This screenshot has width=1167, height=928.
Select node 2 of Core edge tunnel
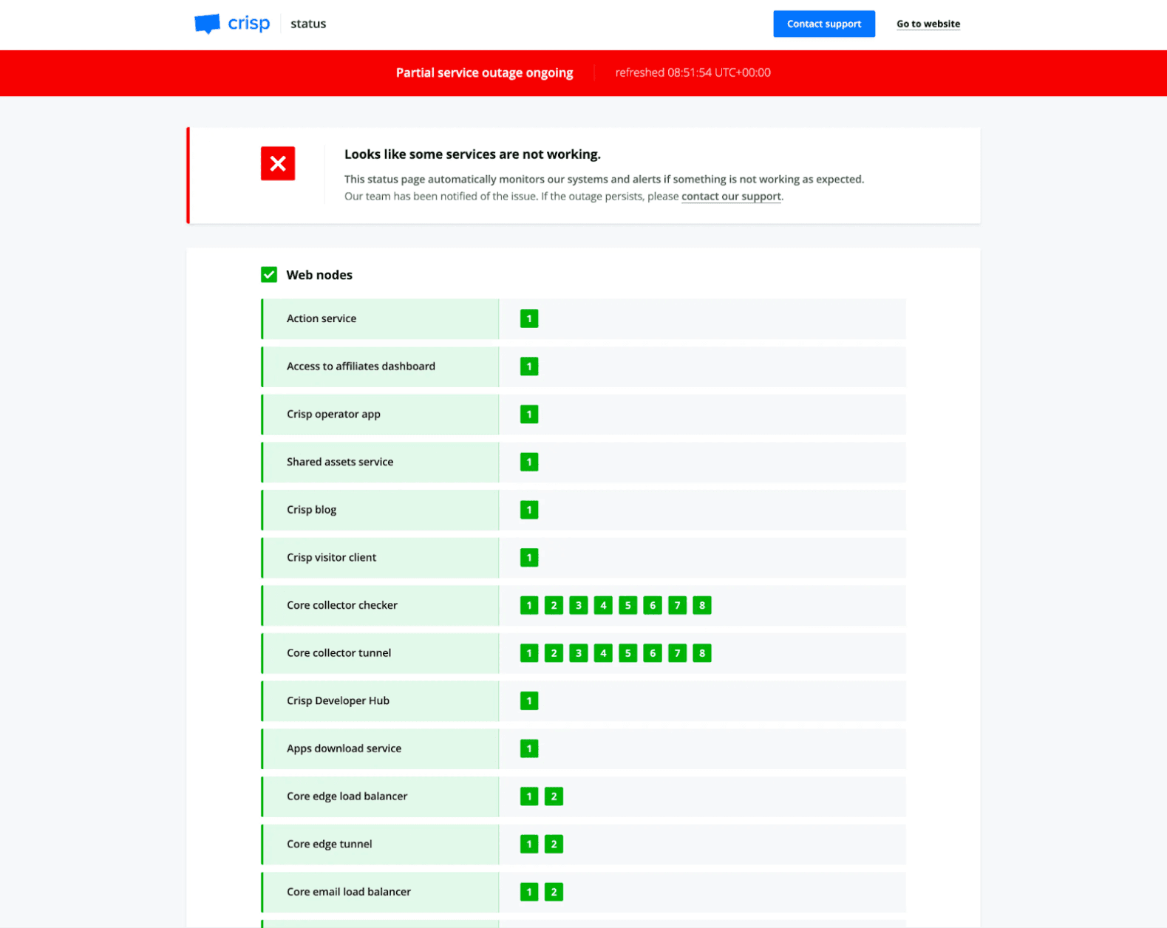pos(554,845)
